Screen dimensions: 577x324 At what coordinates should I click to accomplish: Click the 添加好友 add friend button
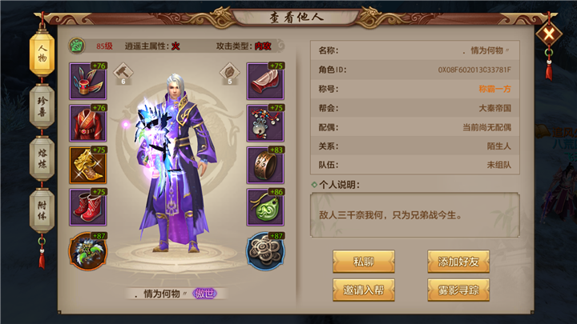pos(458,262)
